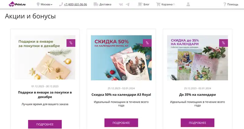Click the delivery truck icon
This screenshot has height=129, width=244.
pos(96,4)
